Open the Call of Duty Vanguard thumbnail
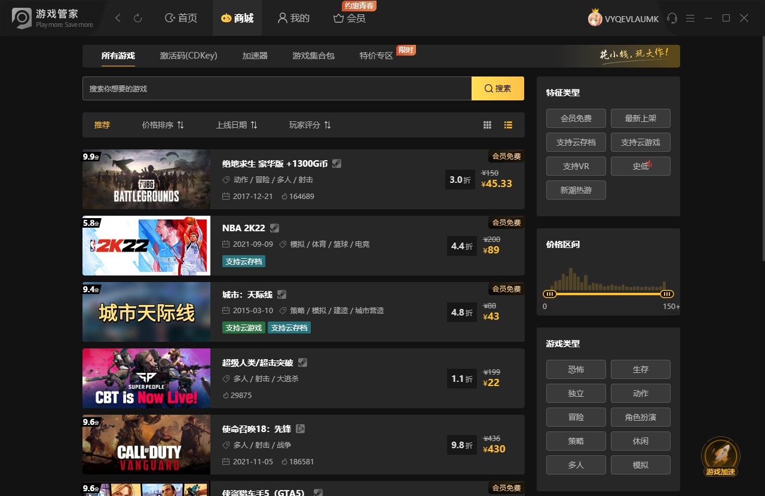 pyautogui.click(x=146, y=445)
